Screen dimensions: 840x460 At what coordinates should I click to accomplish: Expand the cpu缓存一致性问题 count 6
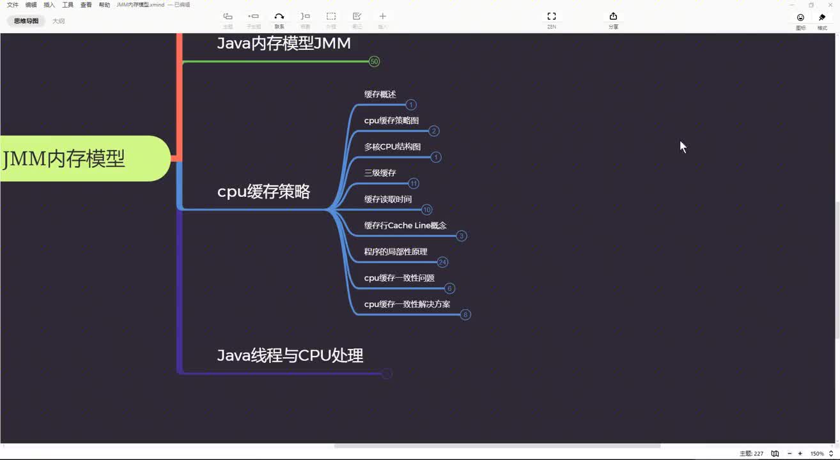[x=449, y=288]
